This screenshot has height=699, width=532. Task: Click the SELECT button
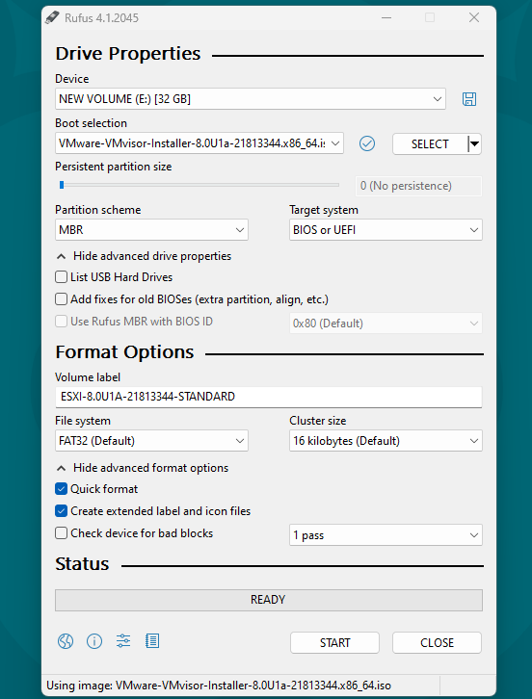430,144
